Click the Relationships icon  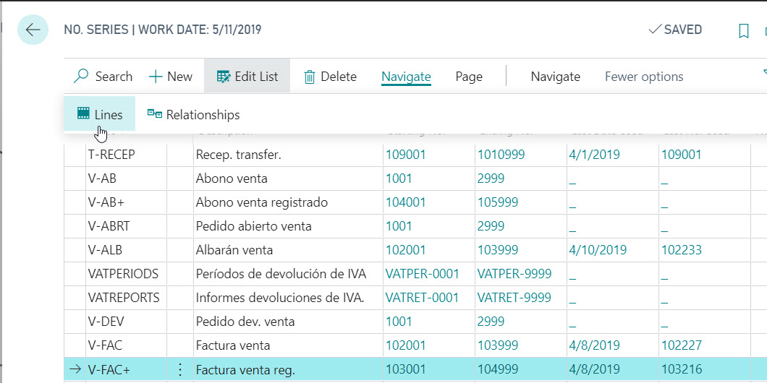[x=154, y=114]
